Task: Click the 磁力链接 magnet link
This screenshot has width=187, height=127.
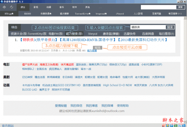Action: [x=92, y=50]
